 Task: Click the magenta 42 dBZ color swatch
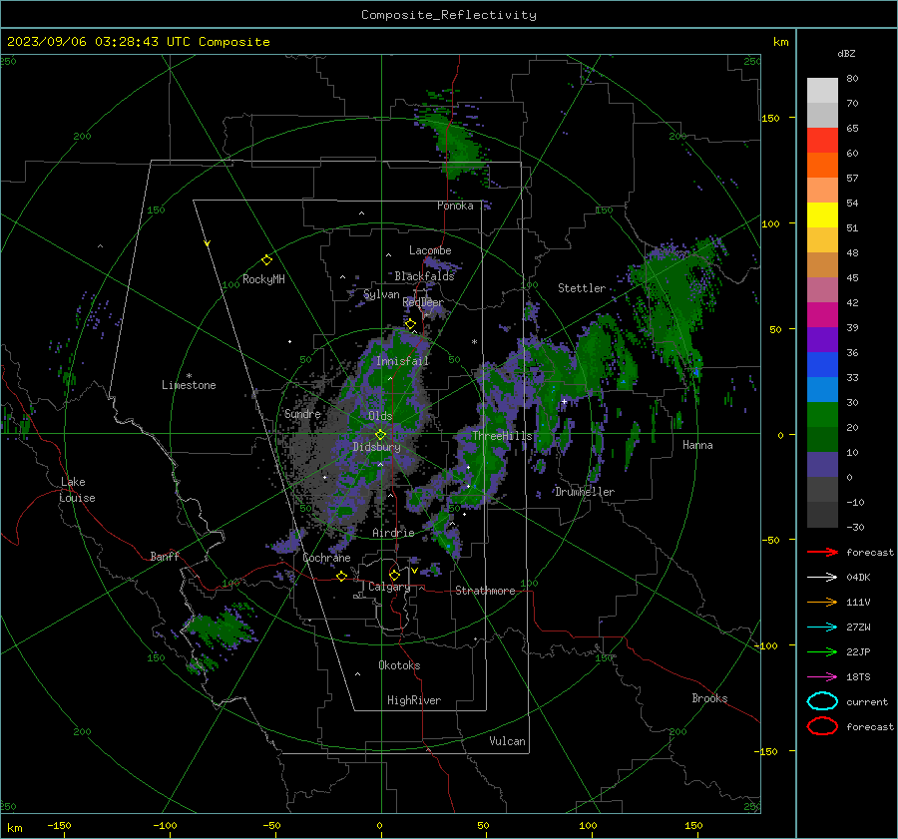822,314
